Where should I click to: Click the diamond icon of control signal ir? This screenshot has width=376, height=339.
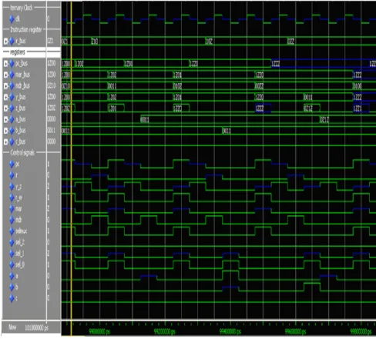pyautogui.click(x=12, y=175)
